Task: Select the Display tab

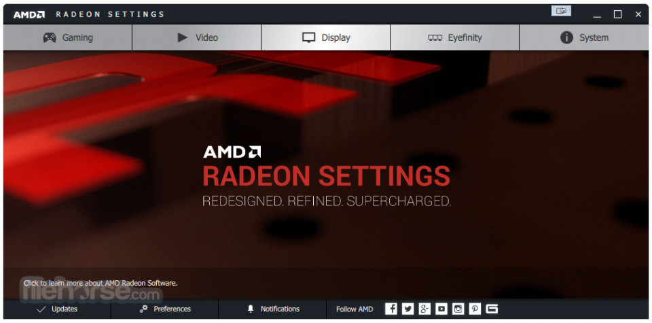Action: click(325, 37)
